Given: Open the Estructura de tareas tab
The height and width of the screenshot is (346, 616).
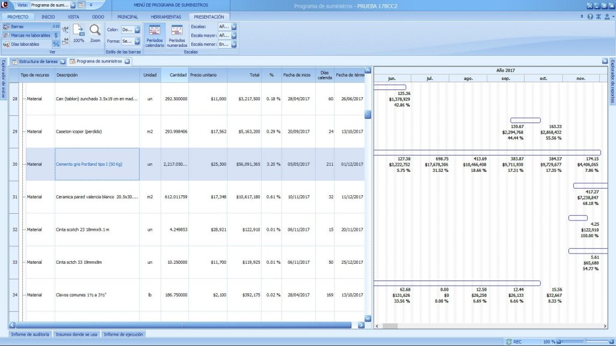Looking at the screenshot, I should pyautogui.click(x=38, y=61).
